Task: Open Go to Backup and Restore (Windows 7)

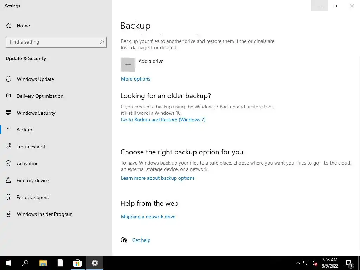Action: (163, 120)
